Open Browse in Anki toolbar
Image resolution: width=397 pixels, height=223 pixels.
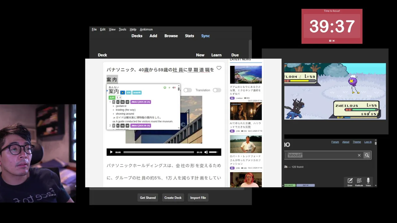(171, 36)
